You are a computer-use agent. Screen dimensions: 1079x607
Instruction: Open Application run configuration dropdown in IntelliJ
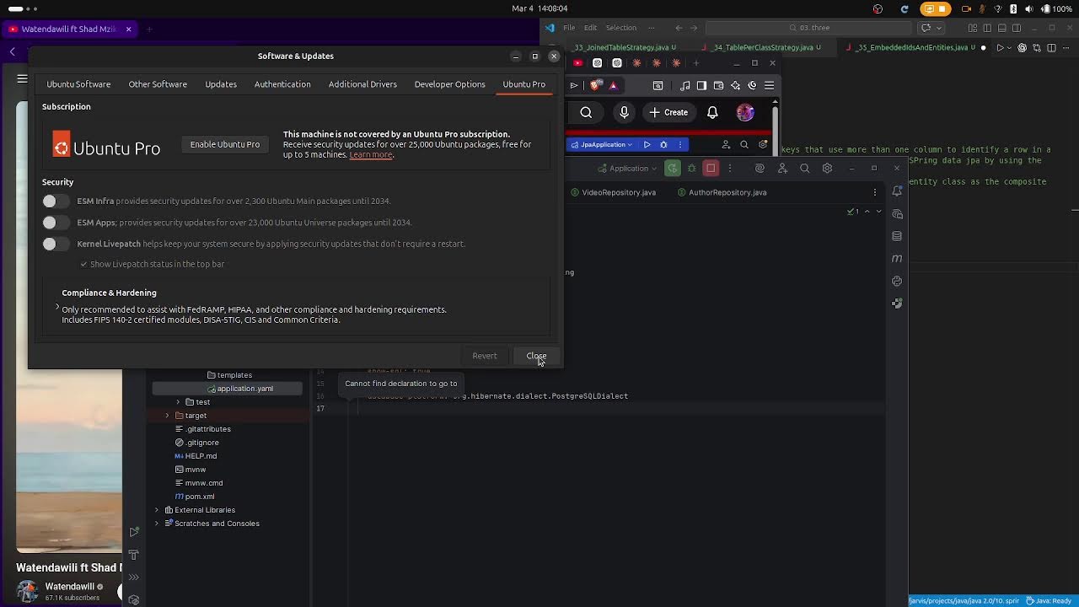click(628, 169)
